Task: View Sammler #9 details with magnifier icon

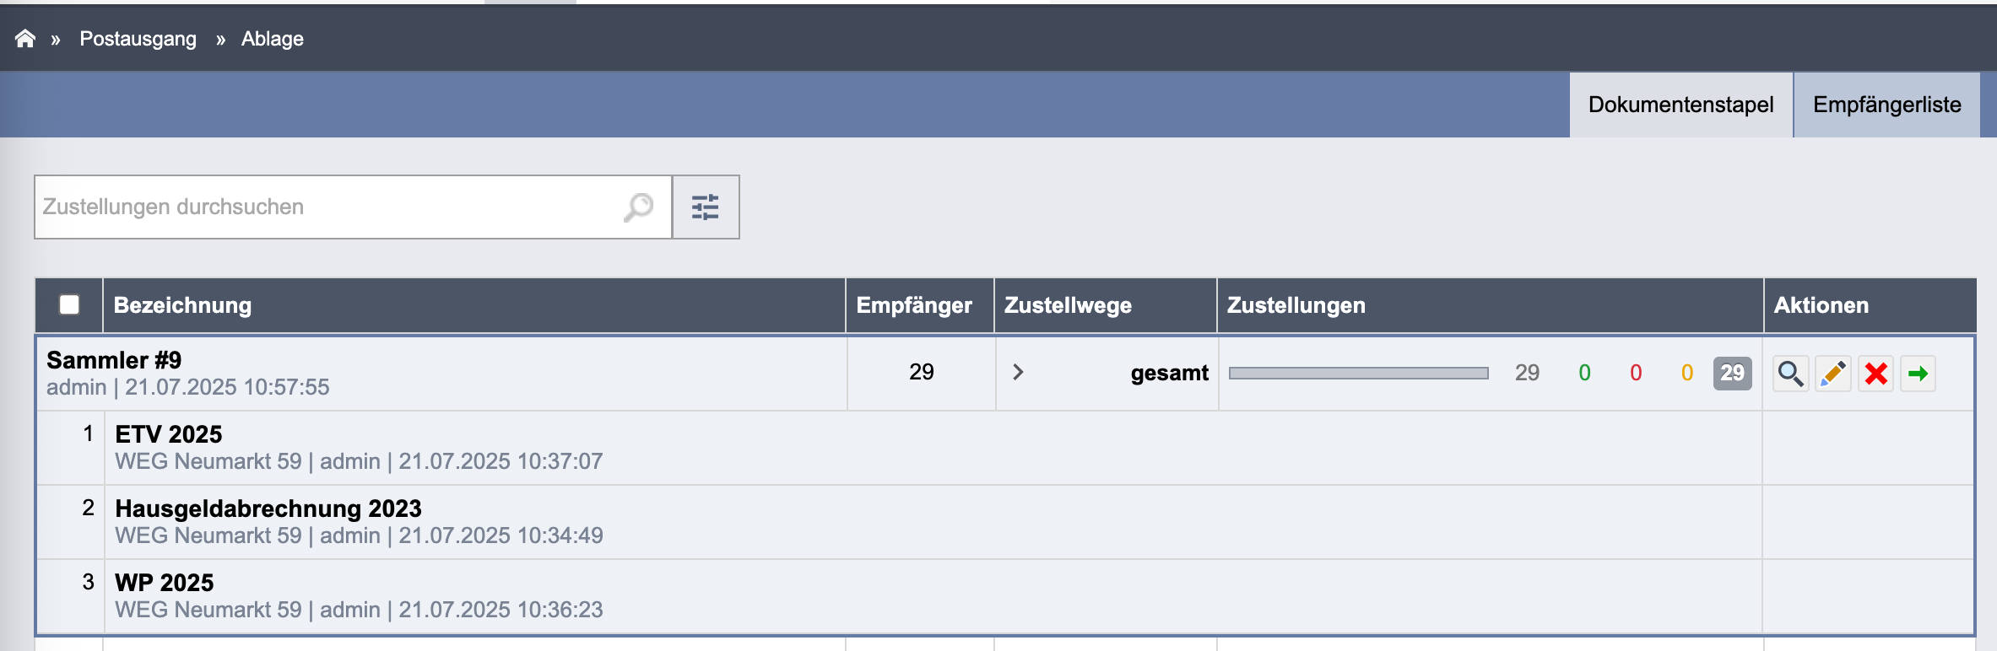Action: click(x=1790, y=374)
